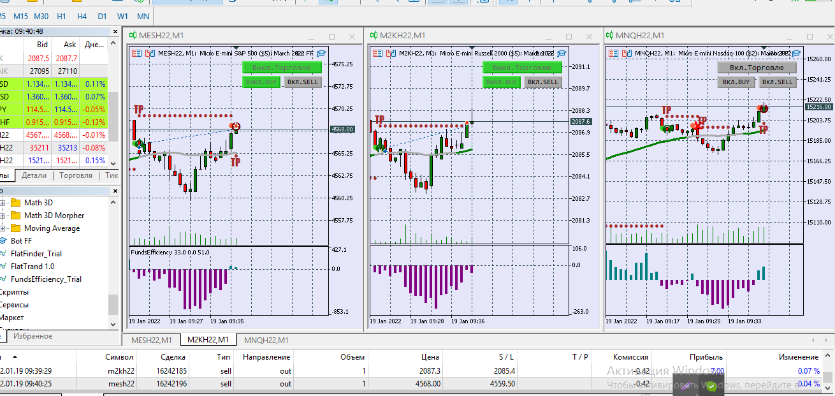The image size is (835, 396).
Task: Click the Navigator vertical scrollbar thumb
Action: 113,304
